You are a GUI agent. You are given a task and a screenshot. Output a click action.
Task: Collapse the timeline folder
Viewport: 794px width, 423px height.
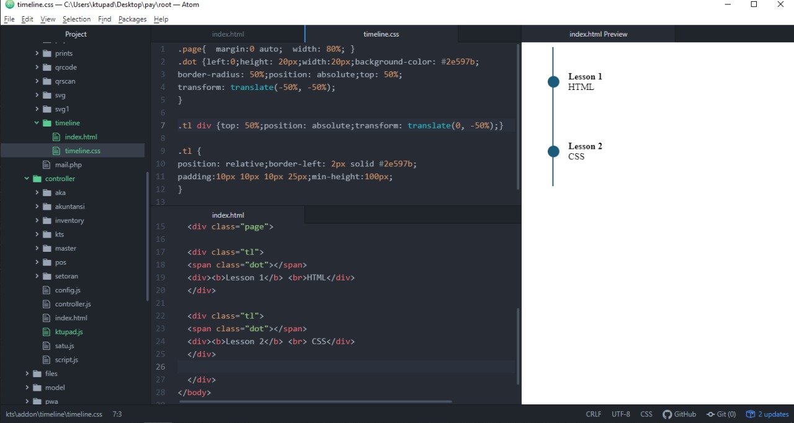point(36,123)
